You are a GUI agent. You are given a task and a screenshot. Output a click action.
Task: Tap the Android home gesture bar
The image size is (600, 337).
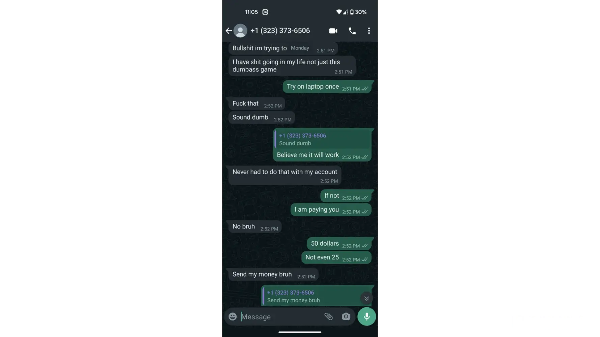pyautogui.click(x=300, y=332)
